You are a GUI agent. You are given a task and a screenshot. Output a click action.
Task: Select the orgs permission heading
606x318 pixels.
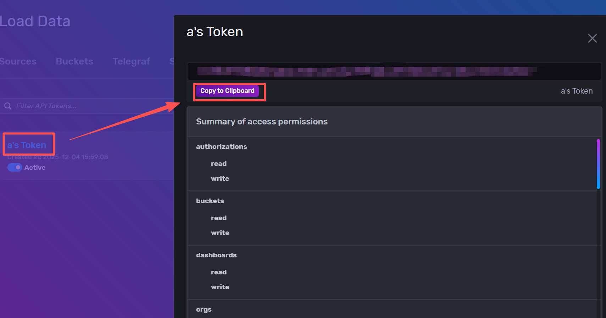204,309
